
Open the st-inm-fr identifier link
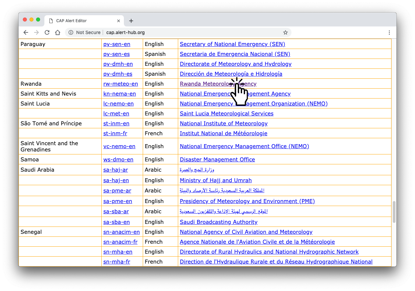pos(115,133)
